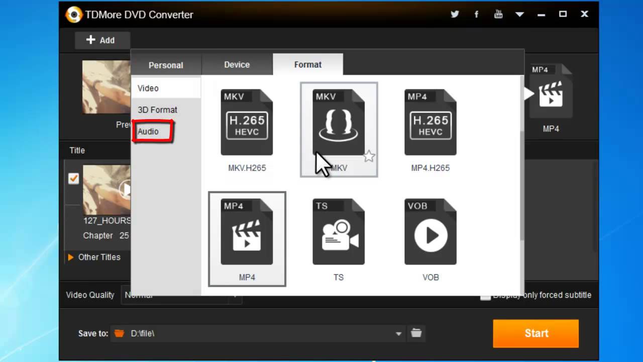Toggle the 127_HOURS title checkbox
Viewport: 643px width, 362px height.
[x=74, y=178]
